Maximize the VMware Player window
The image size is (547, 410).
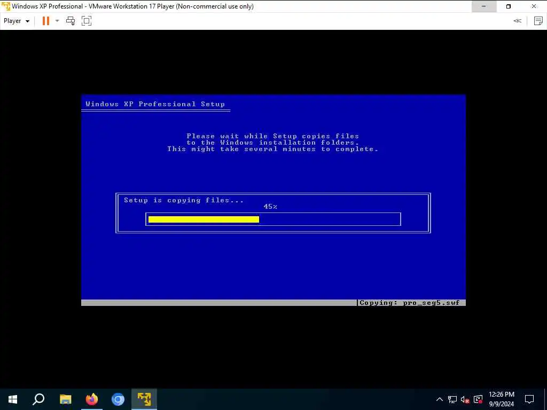tap(509, 6)
